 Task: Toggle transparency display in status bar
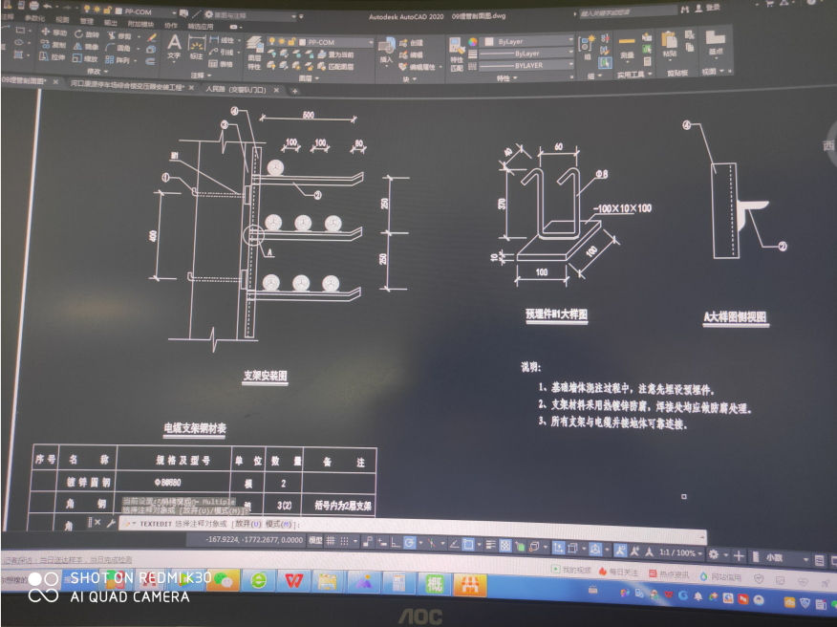(x=505, y=546)
